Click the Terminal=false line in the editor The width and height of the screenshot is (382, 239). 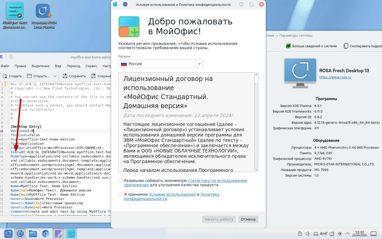pyautogui.click(x=25, y=135)
